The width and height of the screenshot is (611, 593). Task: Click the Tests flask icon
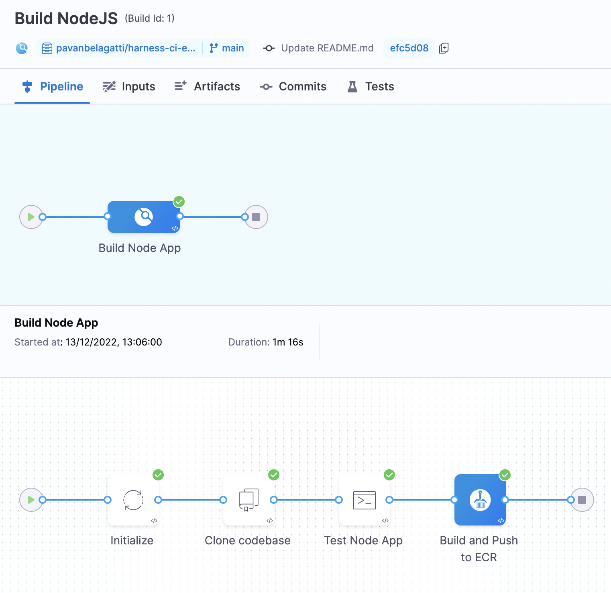352,86
